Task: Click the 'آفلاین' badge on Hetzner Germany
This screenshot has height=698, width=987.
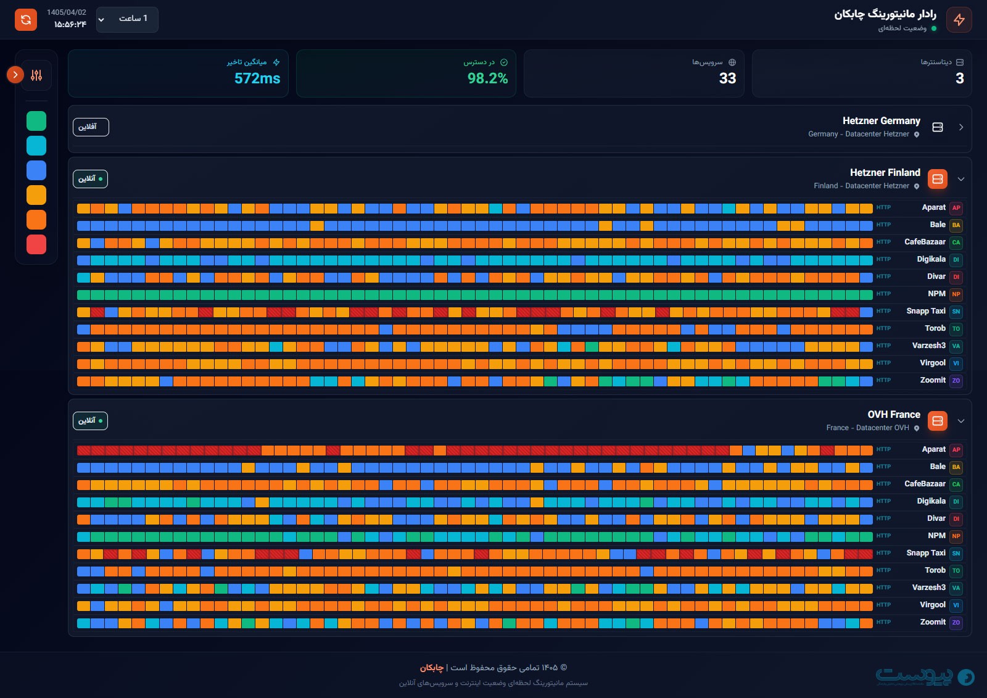Action: pyautogui.click(x=91, y=127)
